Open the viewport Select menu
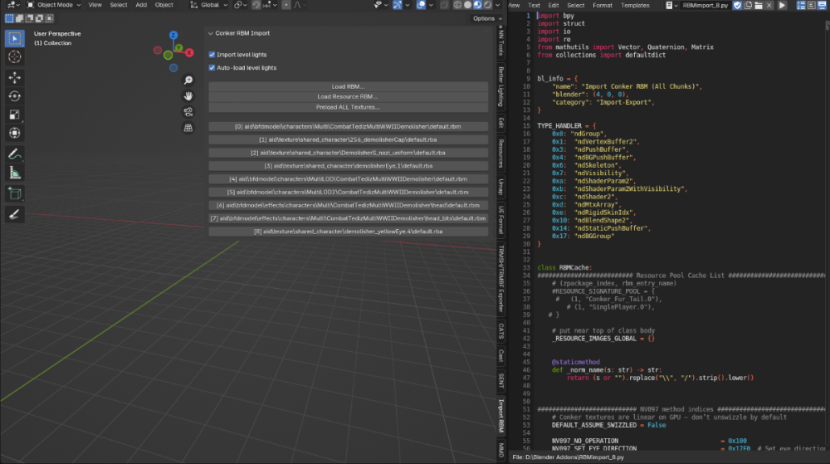830x464 pixels. [119, 5]
